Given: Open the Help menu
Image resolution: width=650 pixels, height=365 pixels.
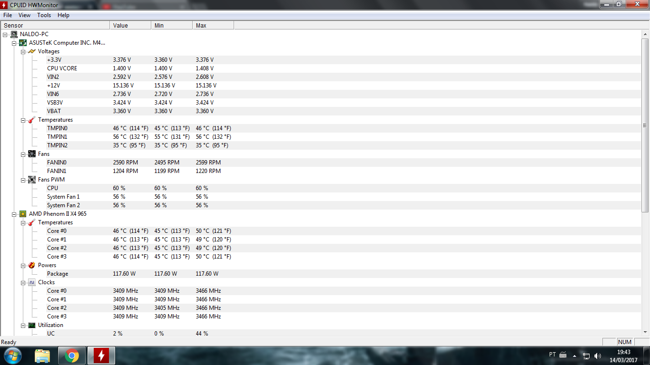Looking at the screenshot, I should click(63, 15).
